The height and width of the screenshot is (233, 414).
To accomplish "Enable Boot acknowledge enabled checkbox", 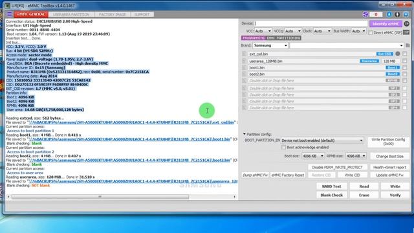I will (x=283, y=148).
